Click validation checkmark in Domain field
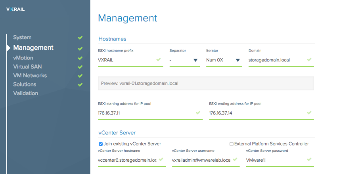The width and height of the screenshot is (337, 174). [309, 59]
